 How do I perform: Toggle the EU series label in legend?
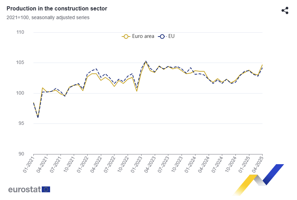coord(171,36)
